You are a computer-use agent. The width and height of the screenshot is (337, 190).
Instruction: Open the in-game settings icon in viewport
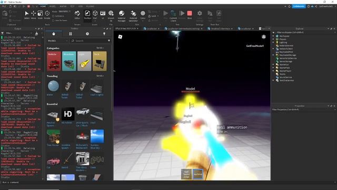click(264, 37)
